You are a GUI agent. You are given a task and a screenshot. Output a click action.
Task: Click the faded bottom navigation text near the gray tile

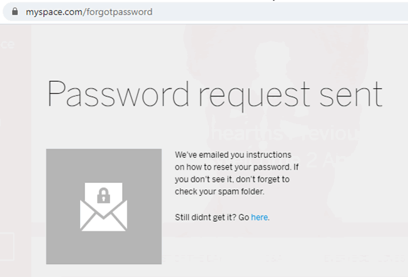click(x=193, y=258)
